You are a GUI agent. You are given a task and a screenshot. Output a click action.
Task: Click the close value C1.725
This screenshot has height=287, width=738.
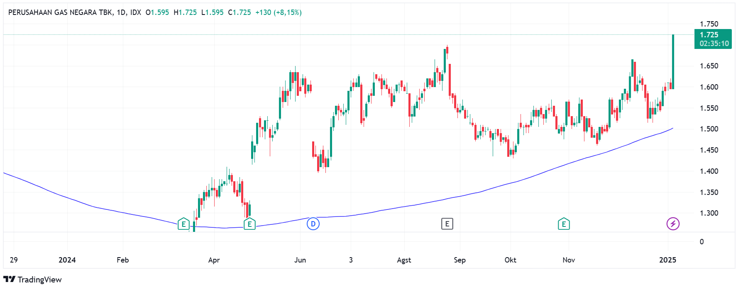click(x=239, y=12)
